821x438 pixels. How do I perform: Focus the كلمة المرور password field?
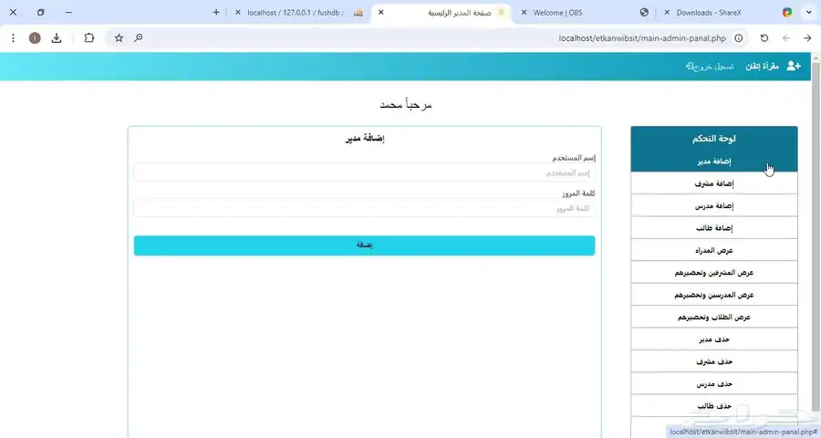pyautogui.click(x=364, y=208)
